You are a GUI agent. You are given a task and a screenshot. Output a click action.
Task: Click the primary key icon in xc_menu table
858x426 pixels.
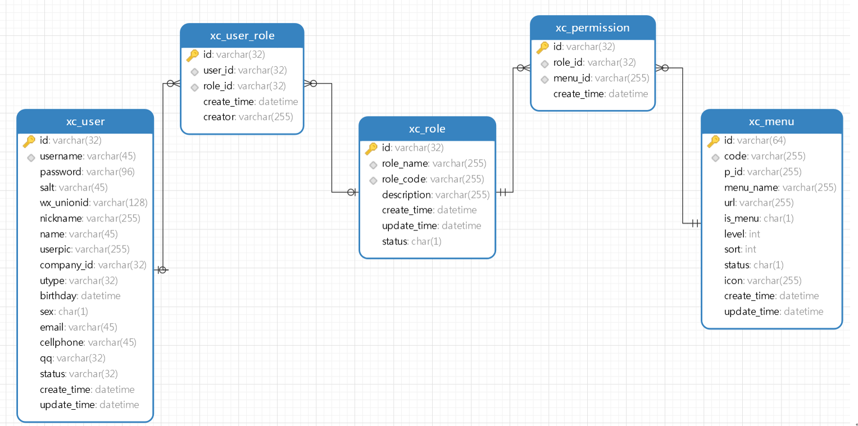pos(714,141)
